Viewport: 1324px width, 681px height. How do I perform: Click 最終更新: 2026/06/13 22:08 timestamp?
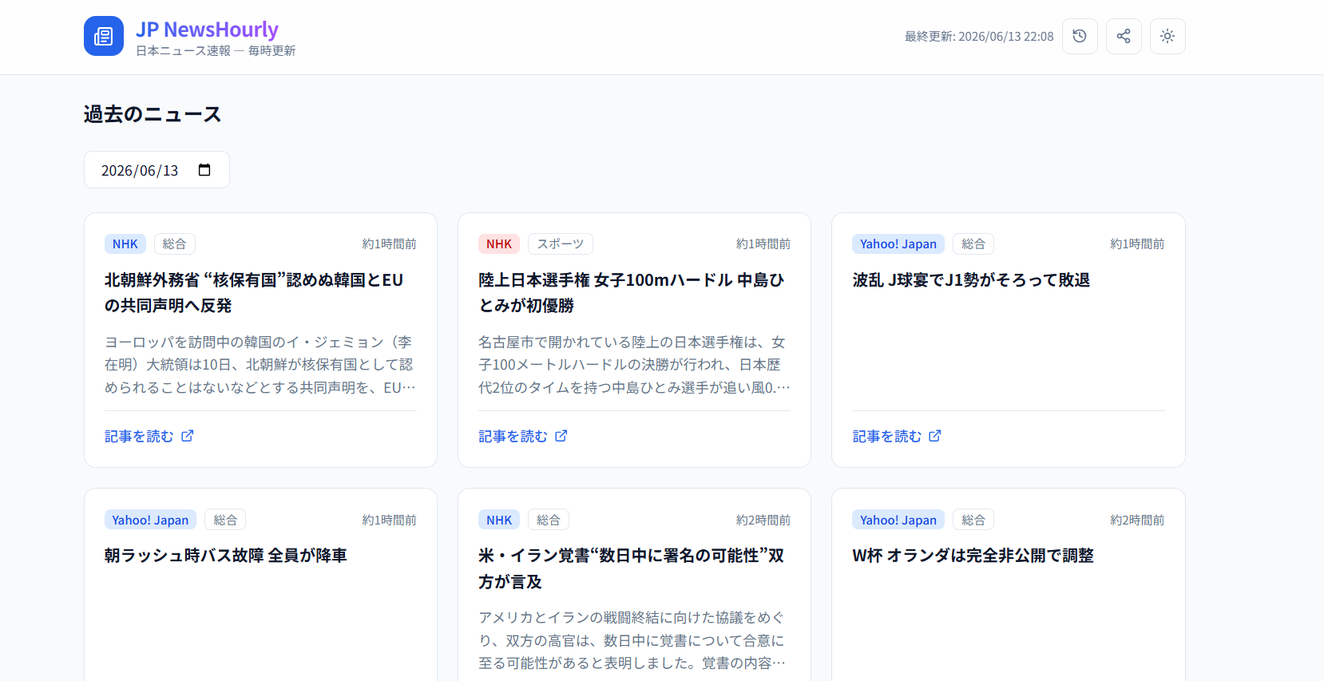point(979,37)
